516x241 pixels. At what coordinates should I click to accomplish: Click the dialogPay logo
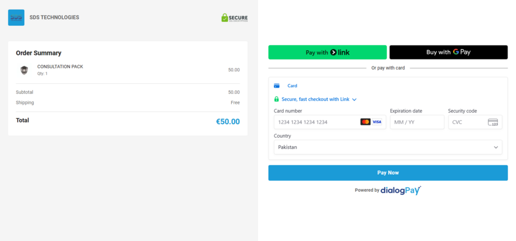click(x=400, y=190)
